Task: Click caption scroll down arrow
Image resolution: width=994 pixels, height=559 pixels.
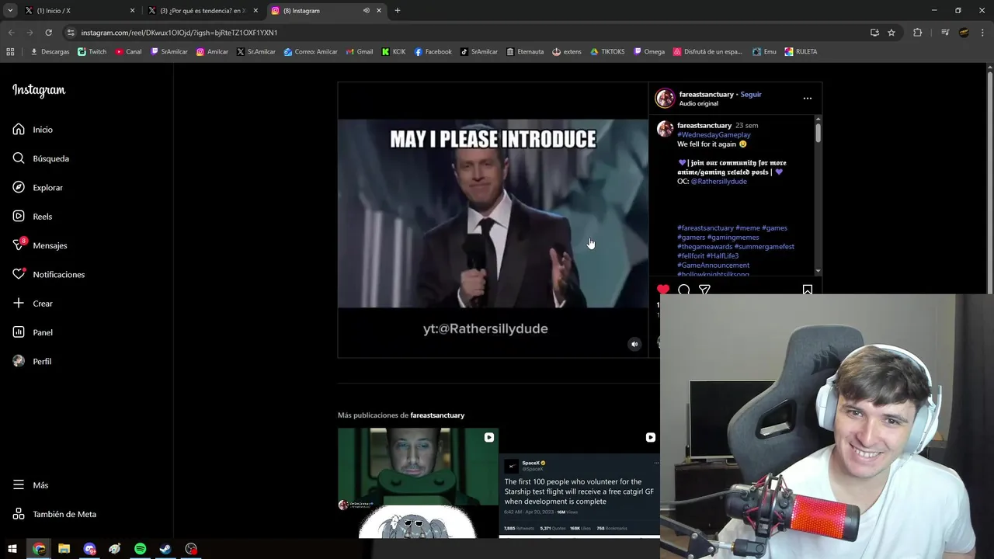Action: (x=818, y=270)
